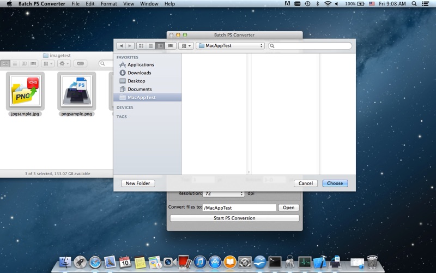Click the volume icon in menu bar
This screenshot has width=436, height=273.
click(x=336, y=4)
